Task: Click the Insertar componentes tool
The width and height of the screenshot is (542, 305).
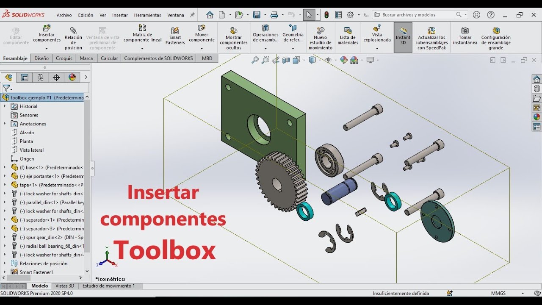Action: 47,34
